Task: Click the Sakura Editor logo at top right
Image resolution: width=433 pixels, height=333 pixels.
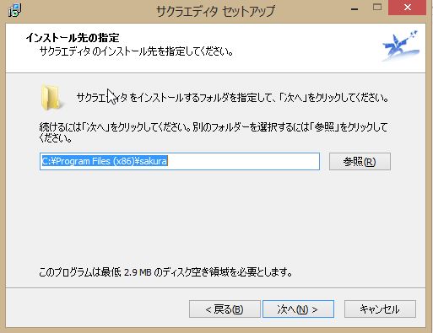Action: pos(401,46)
